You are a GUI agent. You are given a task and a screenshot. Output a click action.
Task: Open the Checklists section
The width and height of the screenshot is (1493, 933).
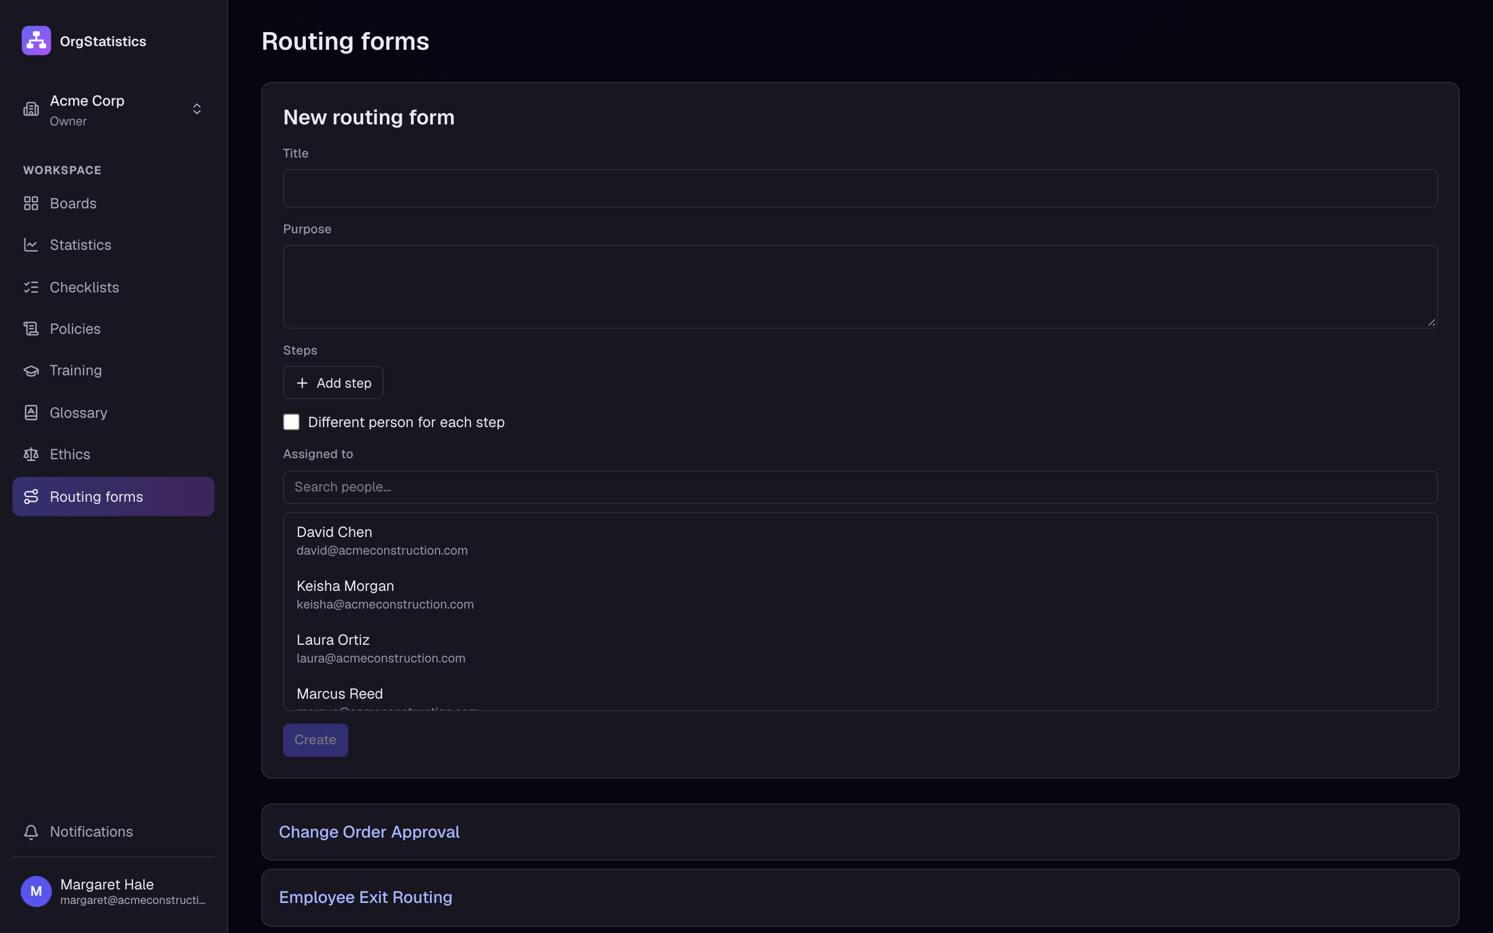click(114, 287)
